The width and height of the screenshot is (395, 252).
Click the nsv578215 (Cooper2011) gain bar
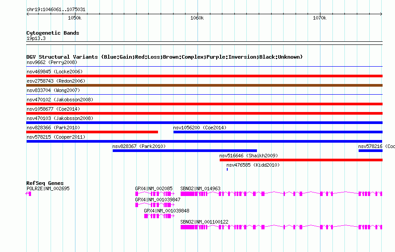204,141
